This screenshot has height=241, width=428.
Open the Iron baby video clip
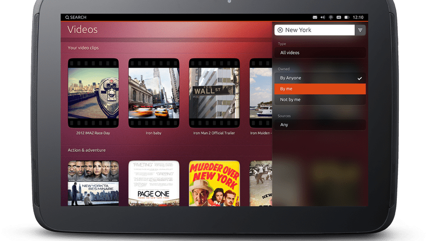154,93
